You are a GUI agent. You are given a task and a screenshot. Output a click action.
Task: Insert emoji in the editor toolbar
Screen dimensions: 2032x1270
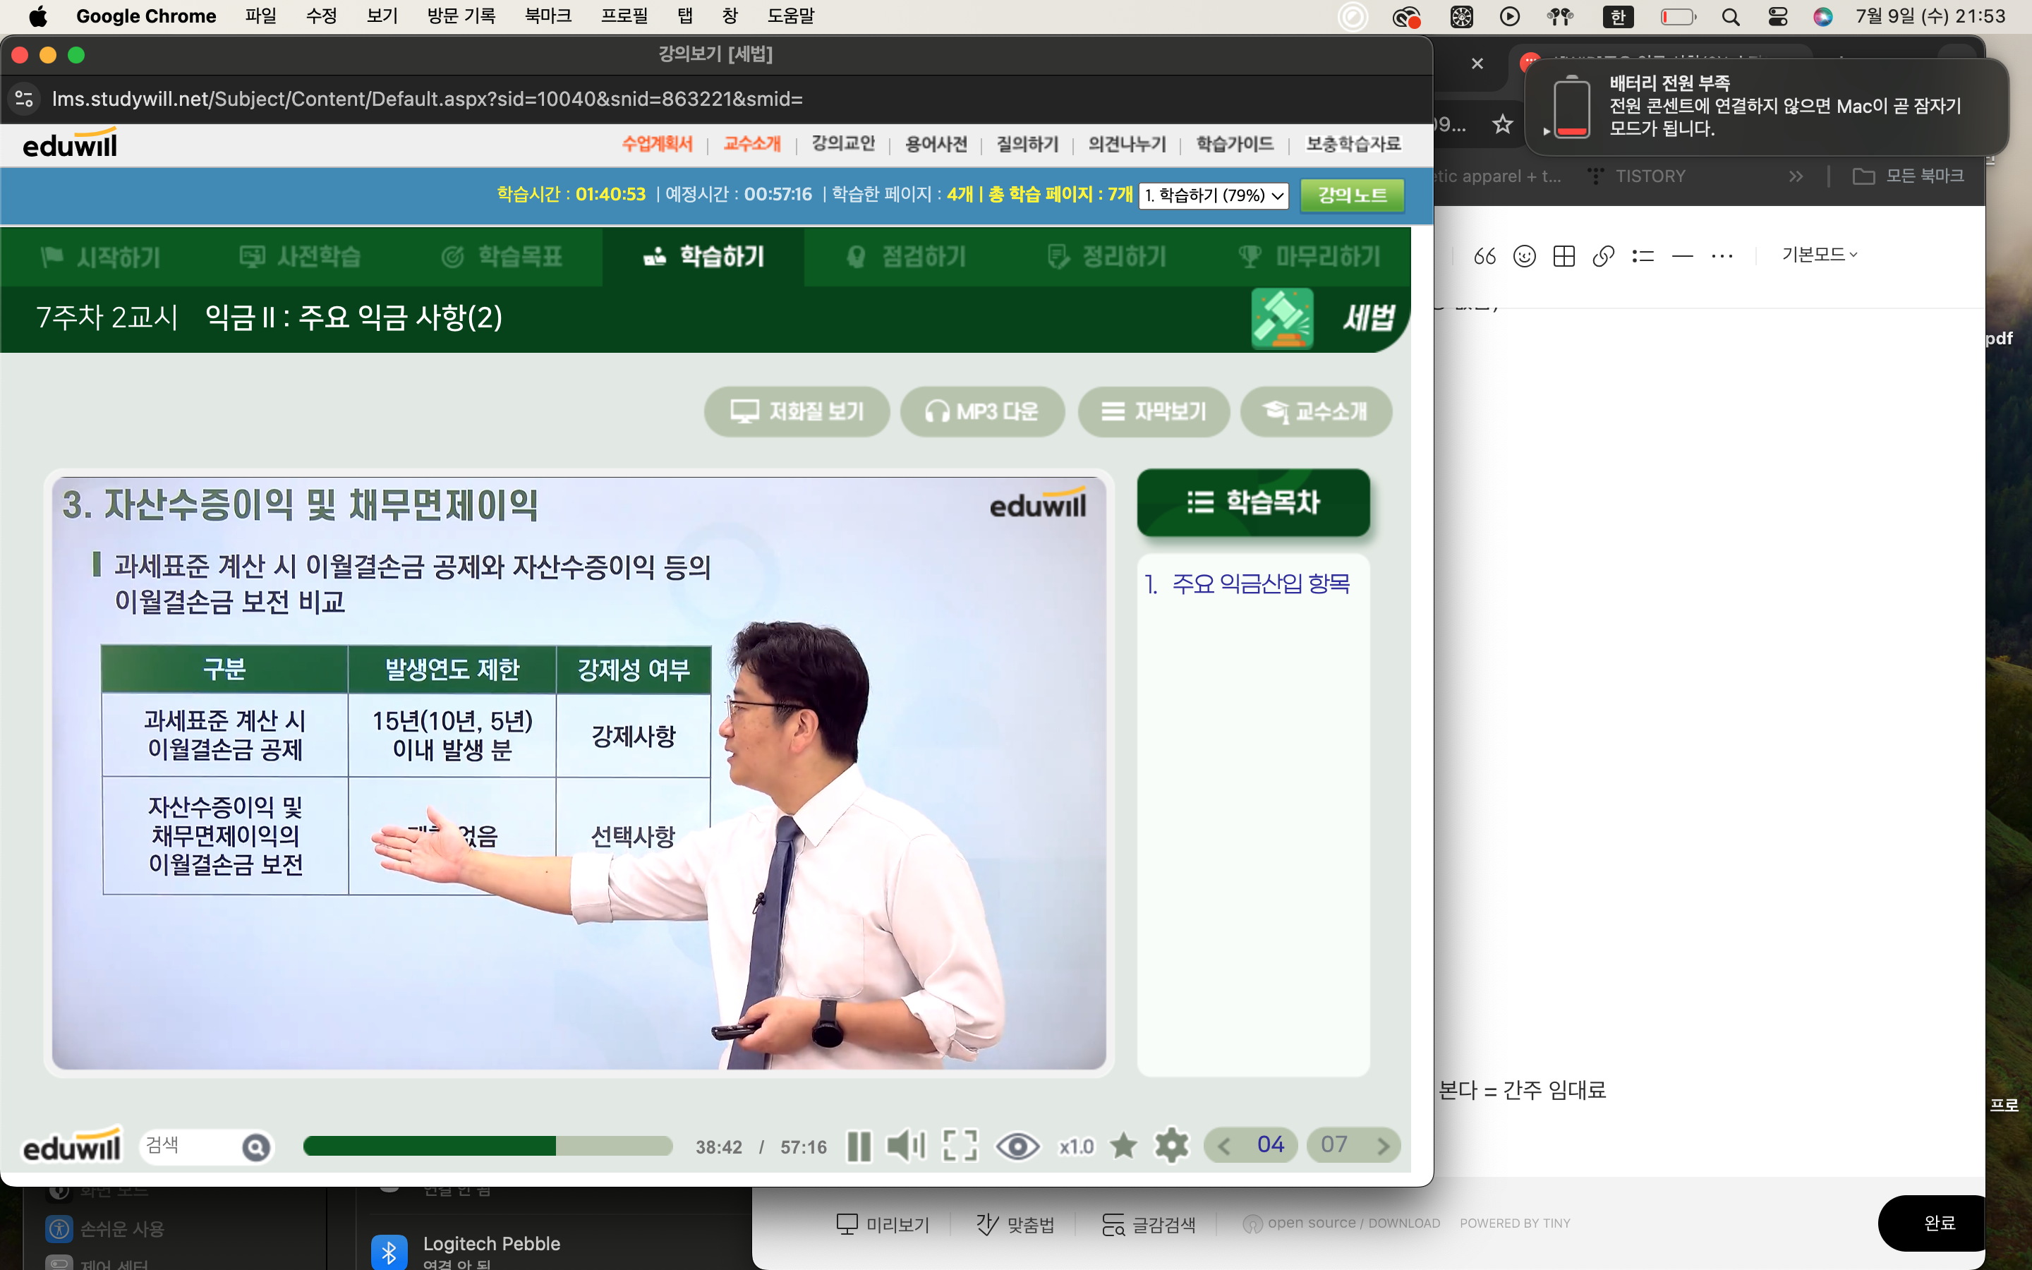coord(1524,255)
